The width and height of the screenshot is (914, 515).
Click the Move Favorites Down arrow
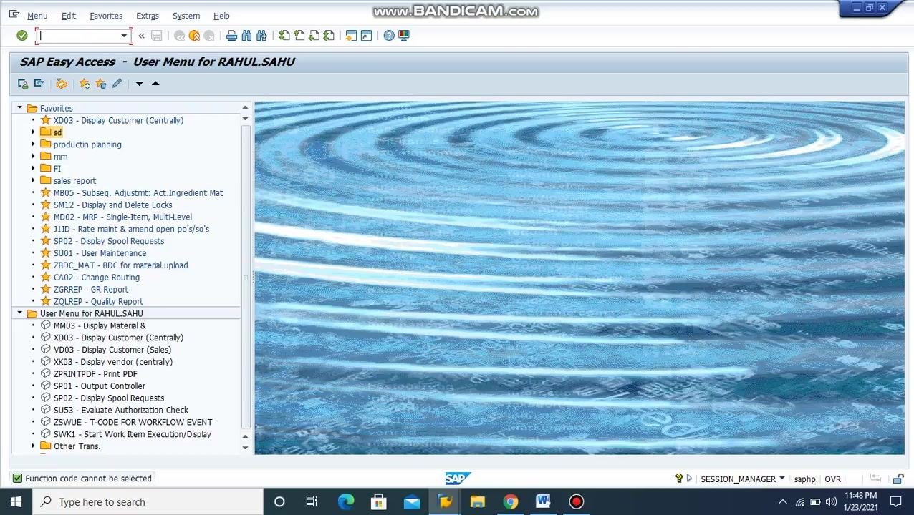tap(140, 84)
